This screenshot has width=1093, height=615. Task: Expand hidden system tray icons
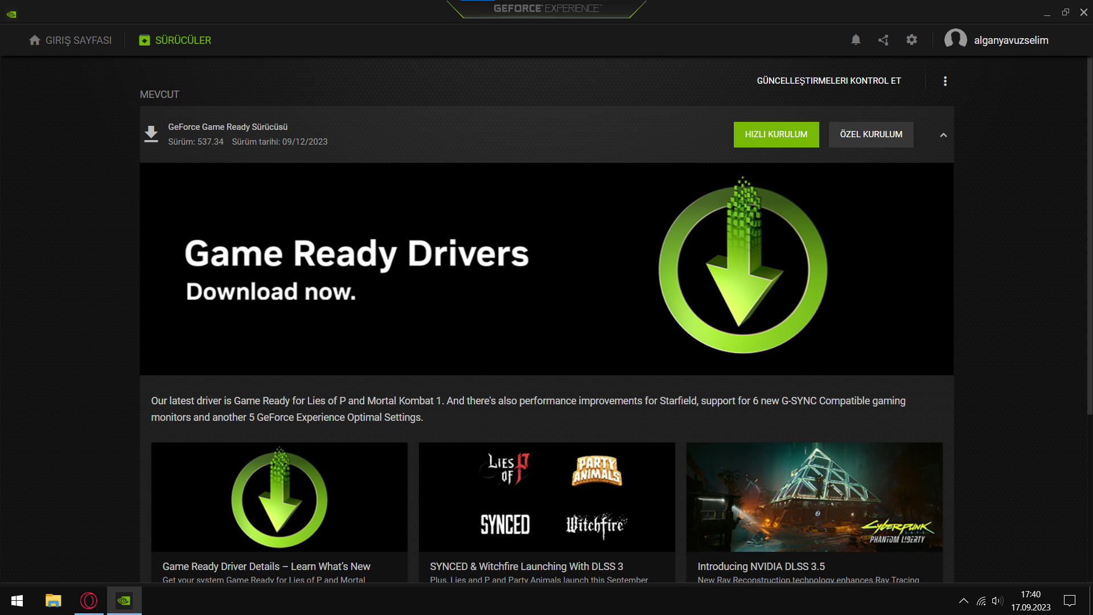pos(963,601)
